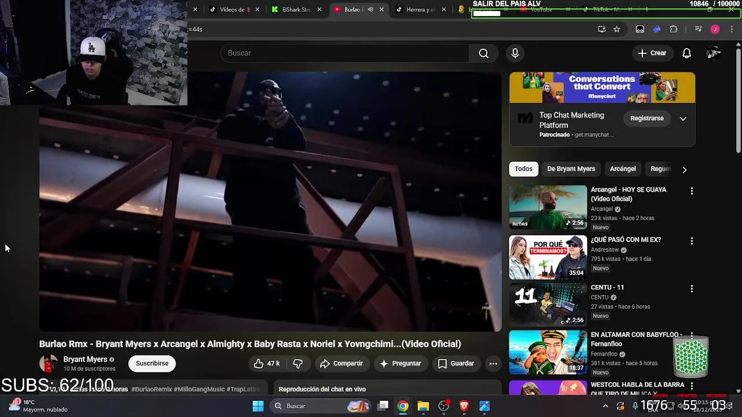
Task: Focus the YouTube Buscar search field
Action: pyautogui.click(x=344, y=53)
